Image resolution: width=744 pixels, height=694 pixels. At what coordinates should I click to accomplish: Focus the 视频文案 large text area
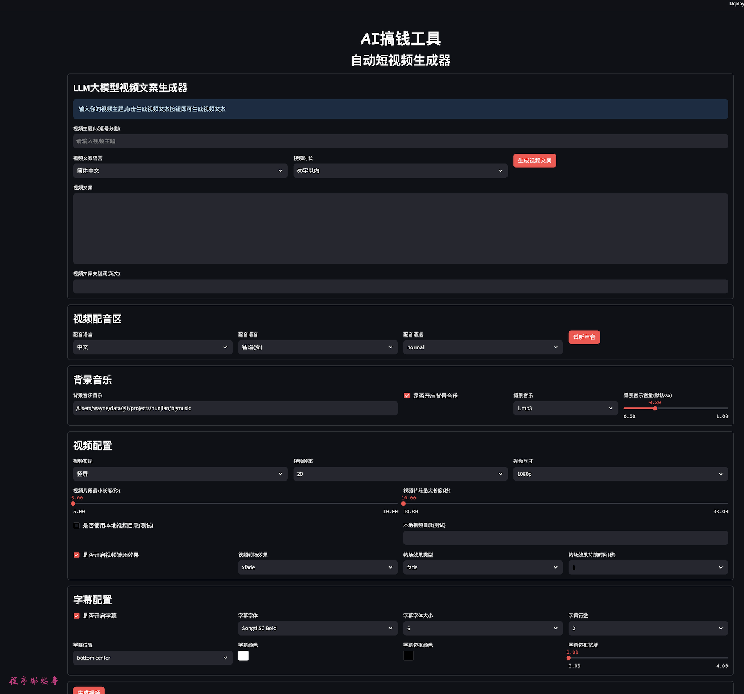click(x=400, y=228)
